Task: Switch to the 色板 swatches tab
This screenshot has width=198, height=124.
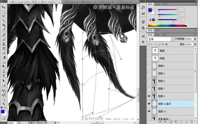Action: pos(157,4)
